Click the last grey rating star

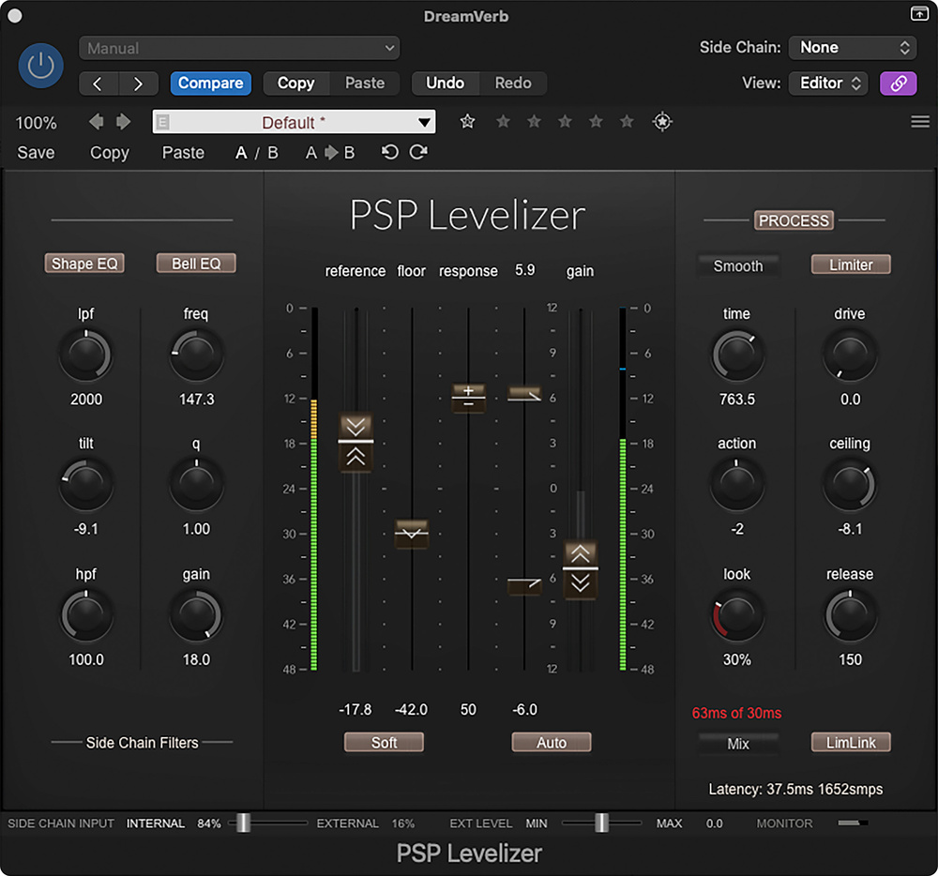pos(627,122)
